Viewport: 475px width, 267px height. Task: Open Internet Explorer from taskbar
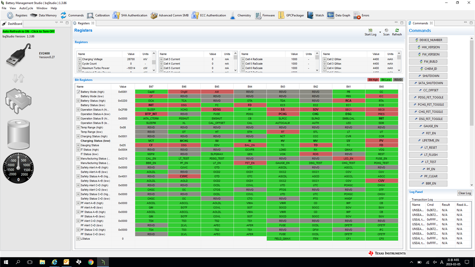(x=54, y=262)
